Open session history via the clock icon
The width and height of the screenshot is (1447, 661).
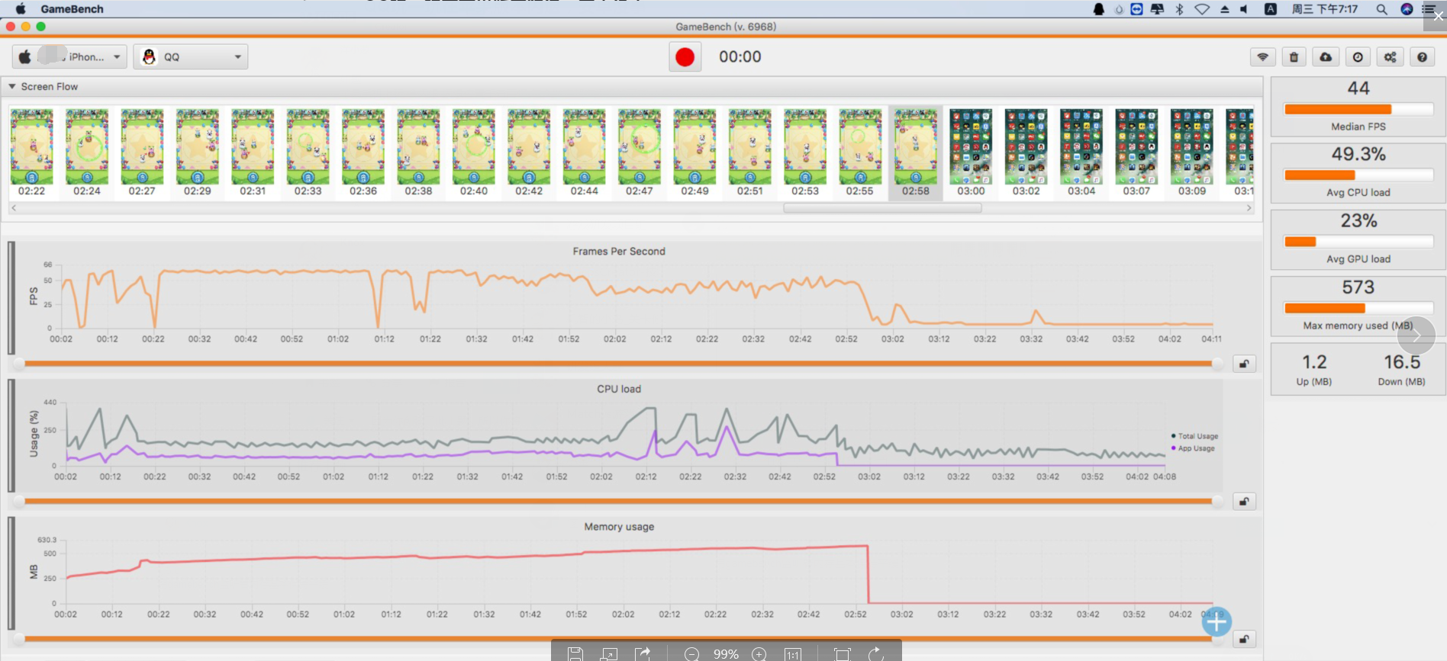(1358, 57)
